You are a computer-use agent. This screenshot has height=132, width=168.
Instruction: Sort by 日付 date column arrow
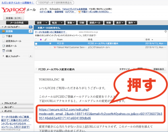pyautogui.click(x=152, y=40)
